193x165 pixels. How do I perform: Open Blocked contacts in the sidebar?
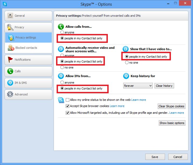pyautogui.click(x=28, y=48)
